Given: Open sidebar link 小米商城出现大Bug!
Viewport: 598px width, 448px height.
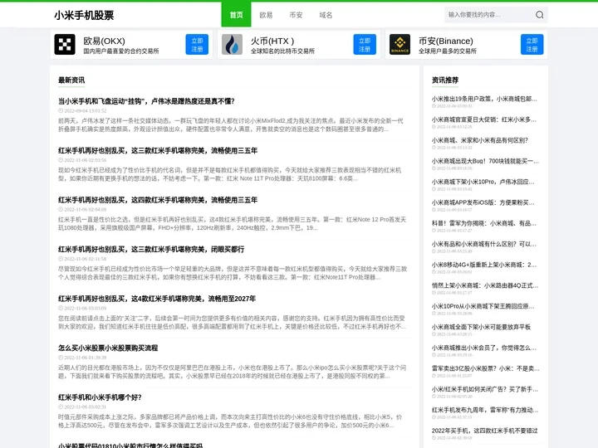Looking at the screenshot, I should click(x=485, y=161).
